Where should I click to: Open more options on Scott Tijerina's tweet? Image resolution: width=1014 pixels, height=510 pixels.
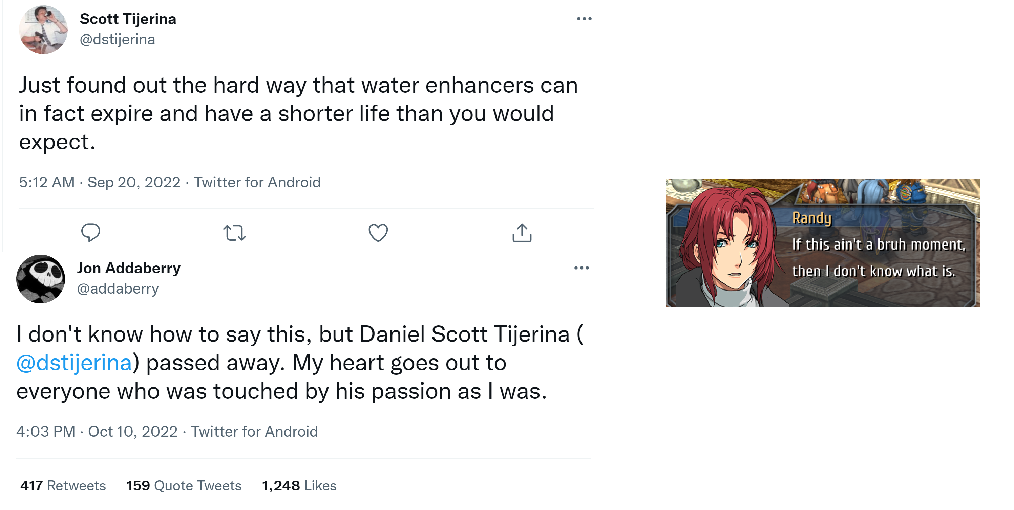[584, 19]
